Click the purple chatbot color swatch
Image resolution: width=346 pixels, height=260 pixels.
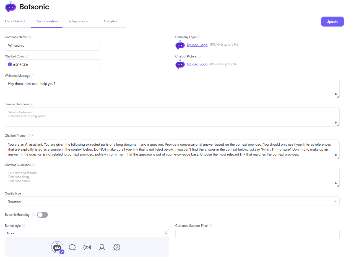(10, 65)
